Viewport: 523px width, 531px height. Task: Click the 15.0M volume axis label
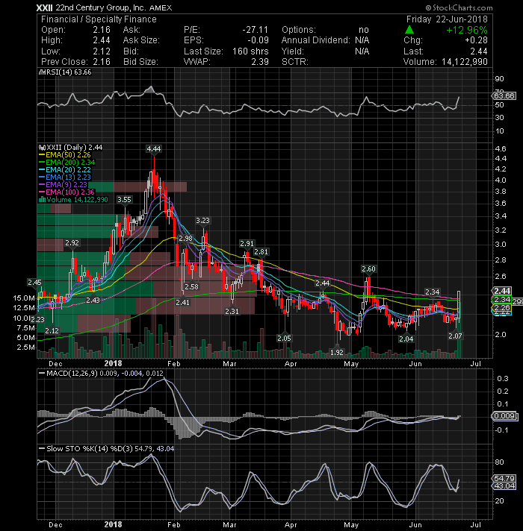[24, 298]
